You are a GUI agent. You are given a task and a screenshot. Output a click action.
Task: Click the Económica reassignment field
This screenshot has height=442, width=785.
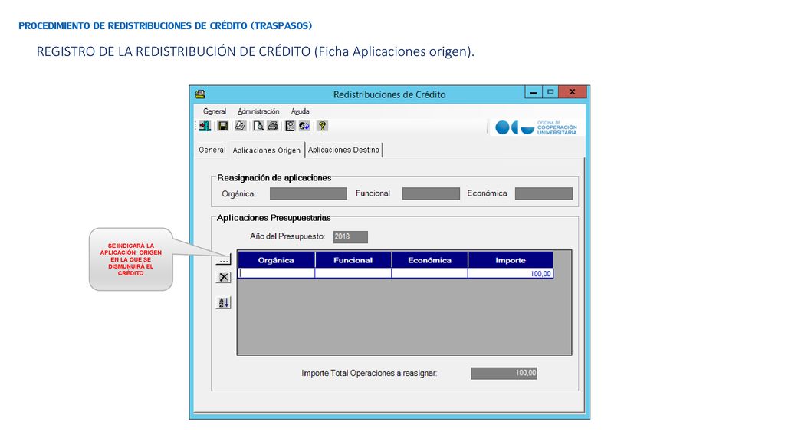point(544,193)
